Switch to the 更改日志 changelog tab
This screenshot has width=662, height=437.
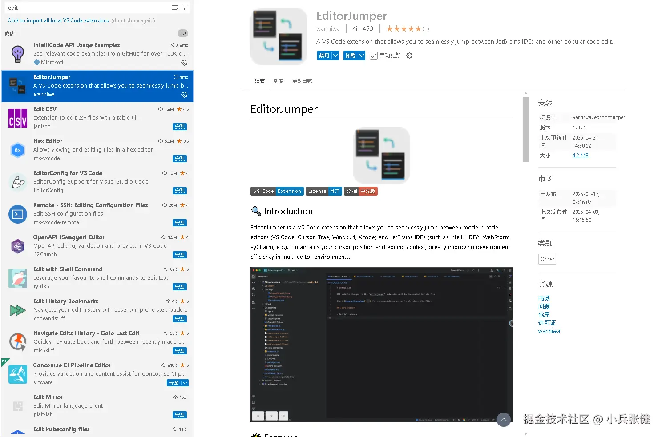pyautogui.click(x=302, y=81)
